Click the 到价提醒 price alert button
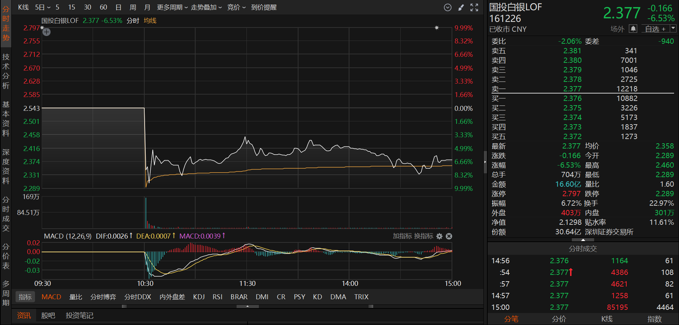The height and width of the screenshot is (325, 679). 264,7
